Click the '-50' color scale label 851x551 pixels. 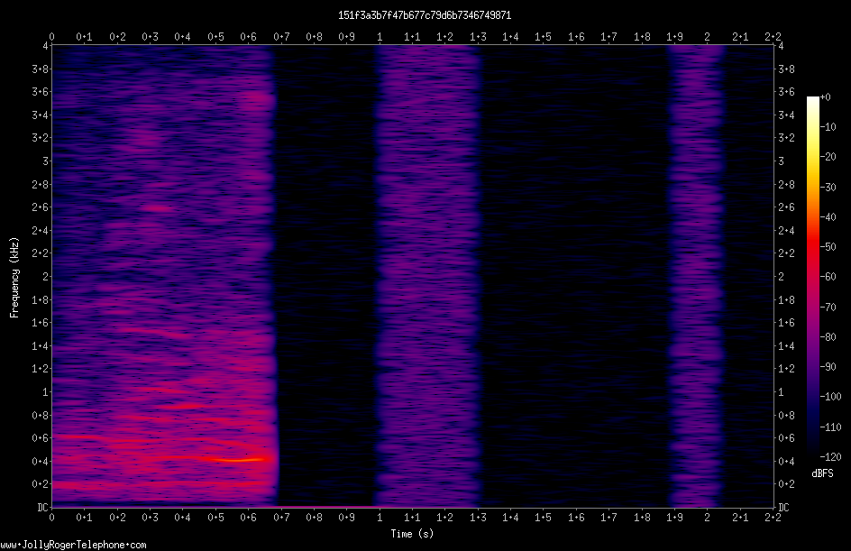[x=828, y=247]
